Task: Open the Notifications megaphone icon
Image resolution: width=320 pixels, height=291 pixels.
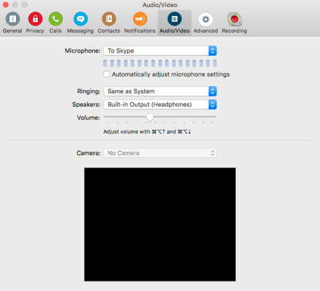Action: [140, 19]
